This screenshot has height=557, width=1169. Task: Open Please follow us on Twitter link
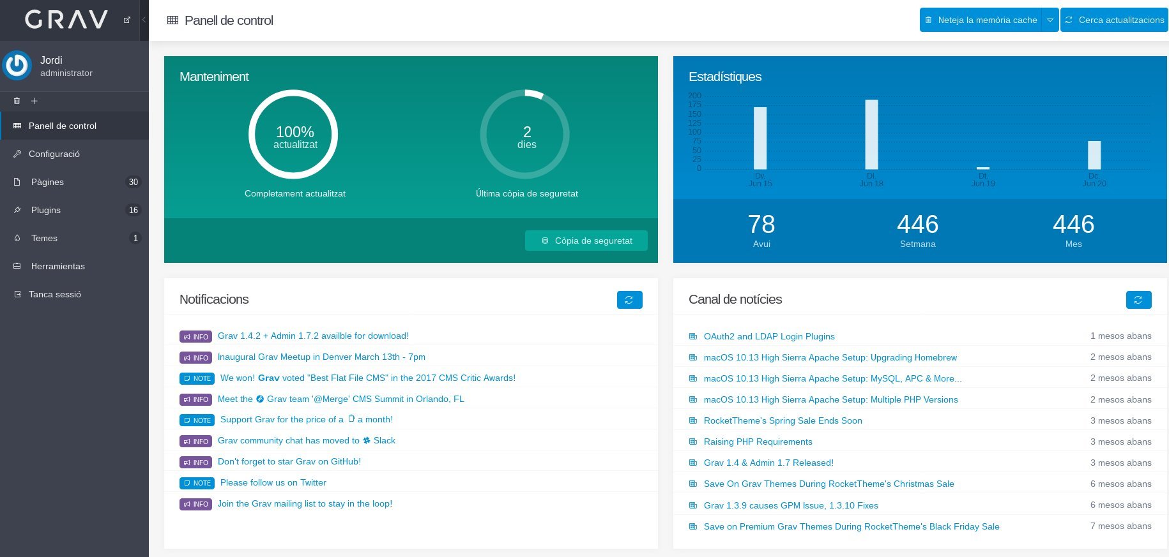point(273,482)
